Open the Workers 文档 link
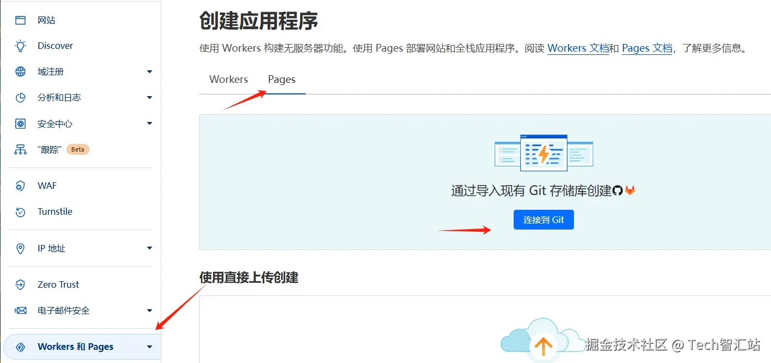771x363 pixels. click(578, 48)
